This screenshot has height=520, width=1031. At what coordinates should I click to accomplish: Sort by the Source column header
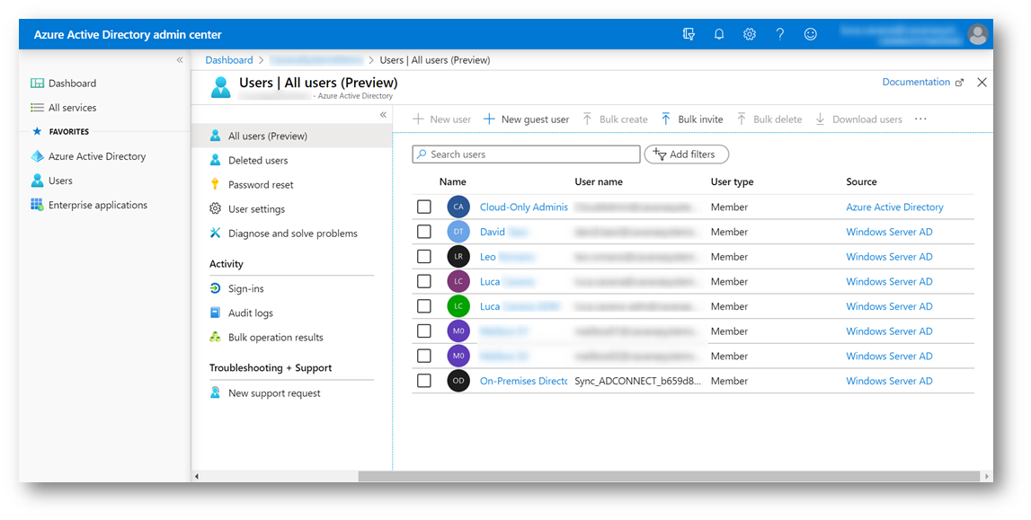(861, 182)
